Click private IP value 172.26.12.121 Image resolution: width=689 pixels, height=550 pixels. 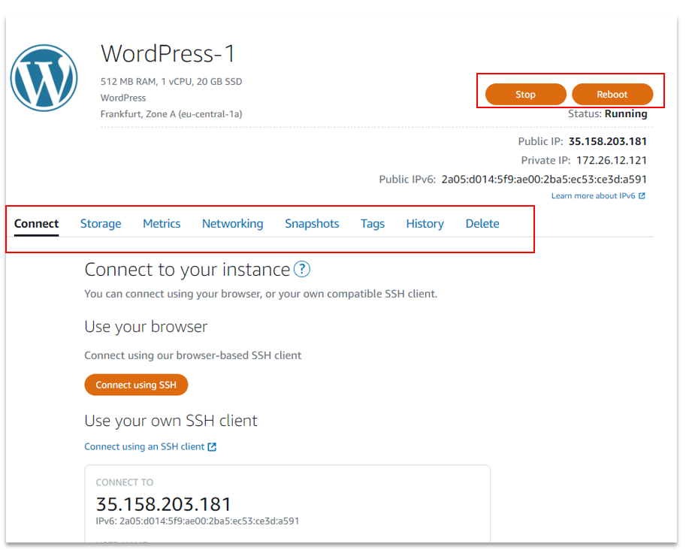(x=611, y=160)
